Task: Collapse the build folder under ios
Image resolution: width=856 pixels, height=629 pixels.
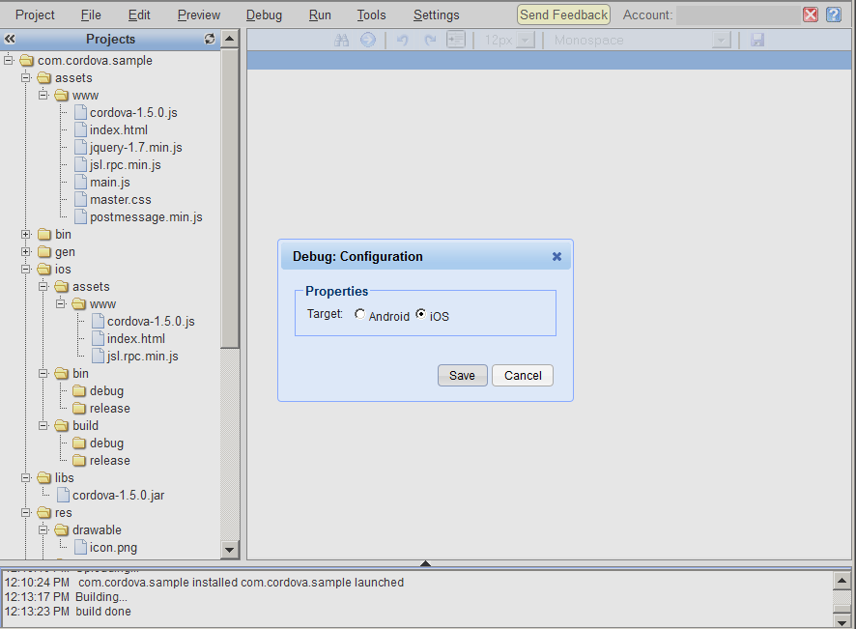Action: tap(43, 426)
